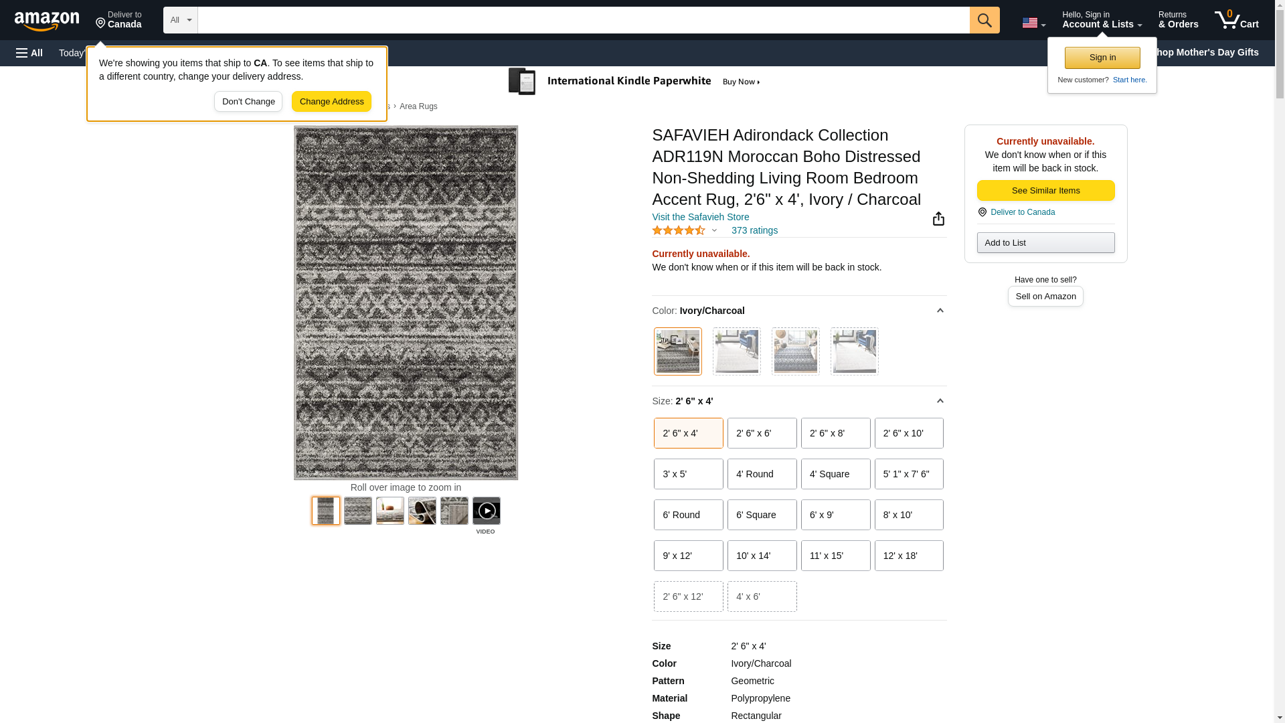This screenshot has width=1285, height=723.
Task: Visit the Safavieh Store link
Action: (700, 217)
